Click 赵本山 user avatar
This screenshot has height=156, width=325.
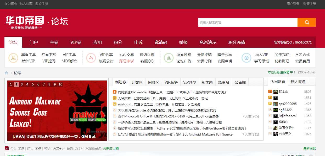tap(276, 92)
